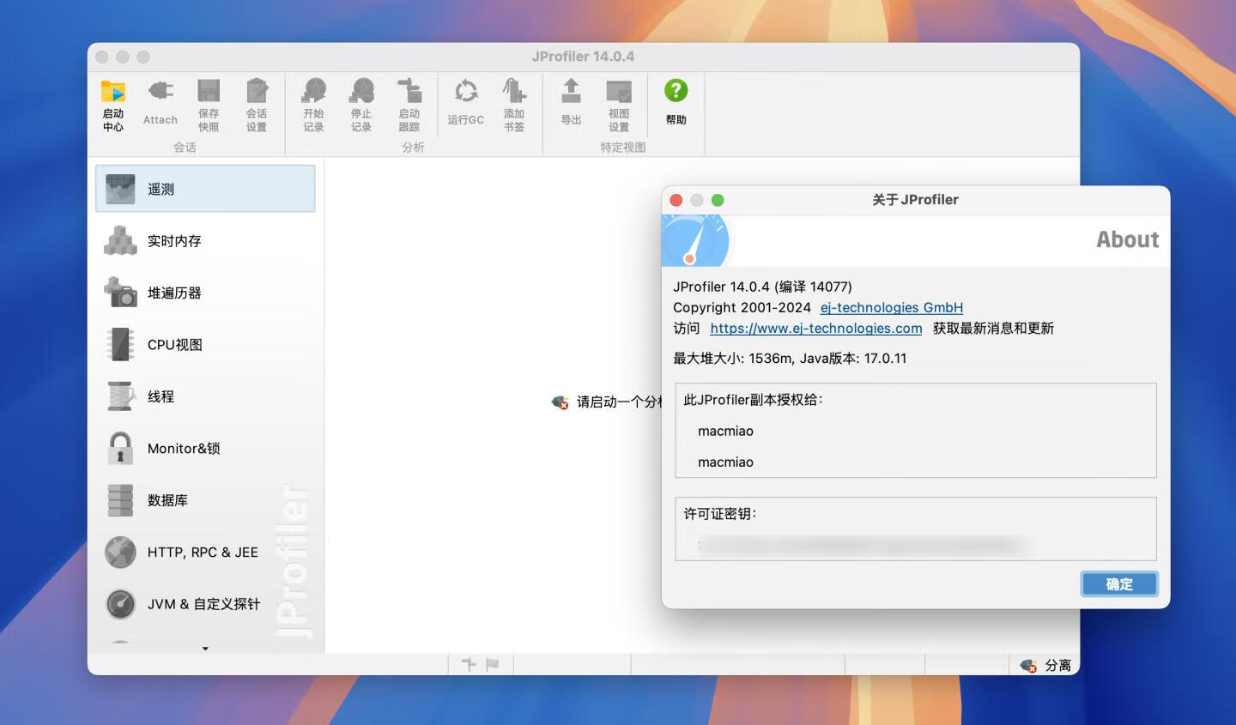This screenshot has height=725, width=1236.
Task: Click the blurred license key field
Action: click(x=862, y=544)
